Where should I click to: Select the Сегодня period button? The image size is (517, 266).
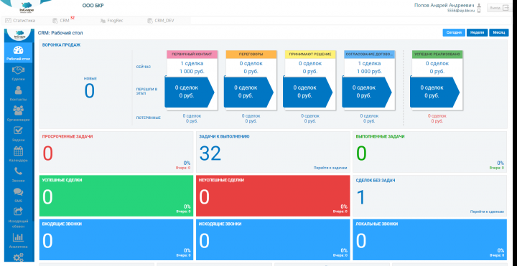click(x=454, y=32)
